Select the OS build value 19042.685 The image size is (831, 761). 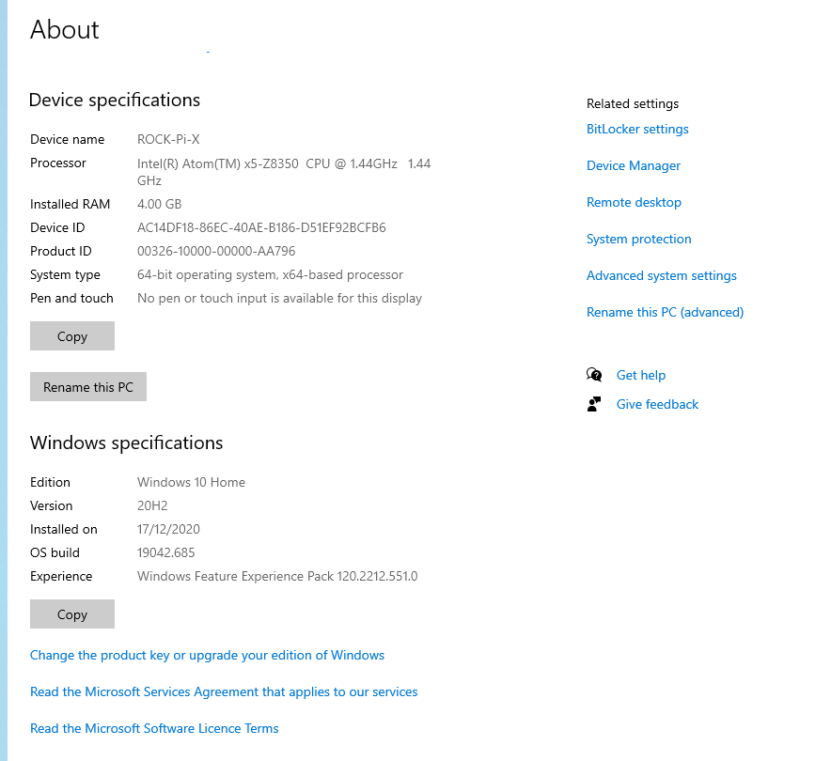click(x=165, y=552)
